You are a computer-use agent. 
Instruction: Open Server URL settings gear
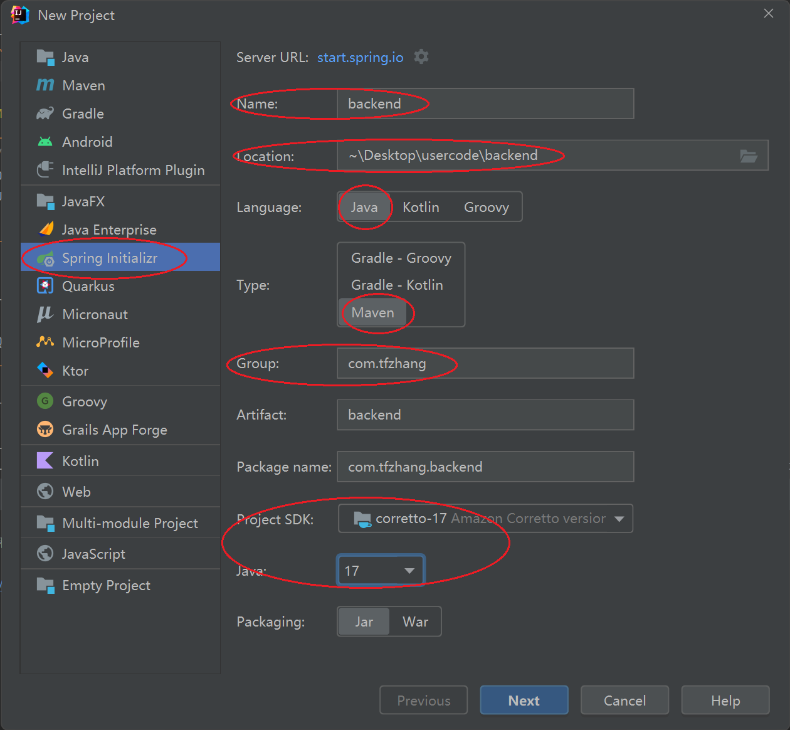(421, 56)
